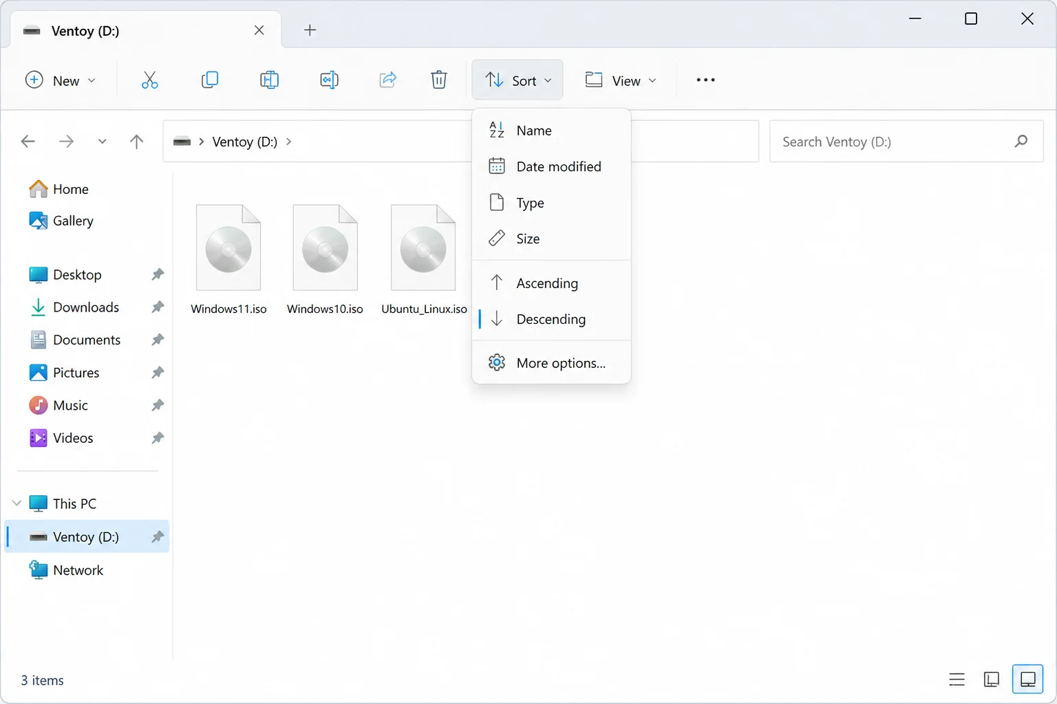The height and width of the screenshot is (704, 1057).
Task: Select large thumbnails layout icon in status bar
Action: tap(1028, 680)
